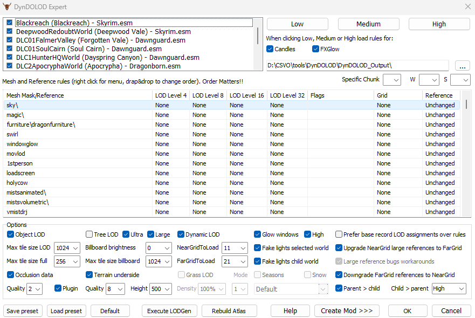The height and width of the screenshot is (318, 475).
Task: Select the magic\ rule row
Action: pyautogui.click(x=232, y=115)
